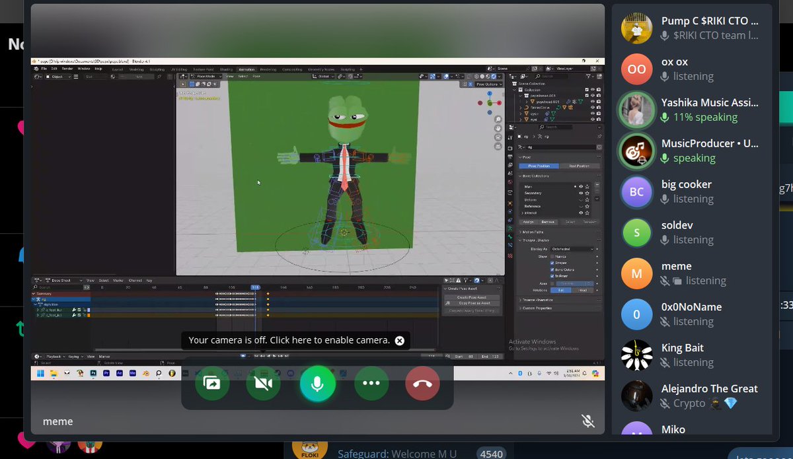
Task: Click Copy Pose as Asset button
Action: 471,304
